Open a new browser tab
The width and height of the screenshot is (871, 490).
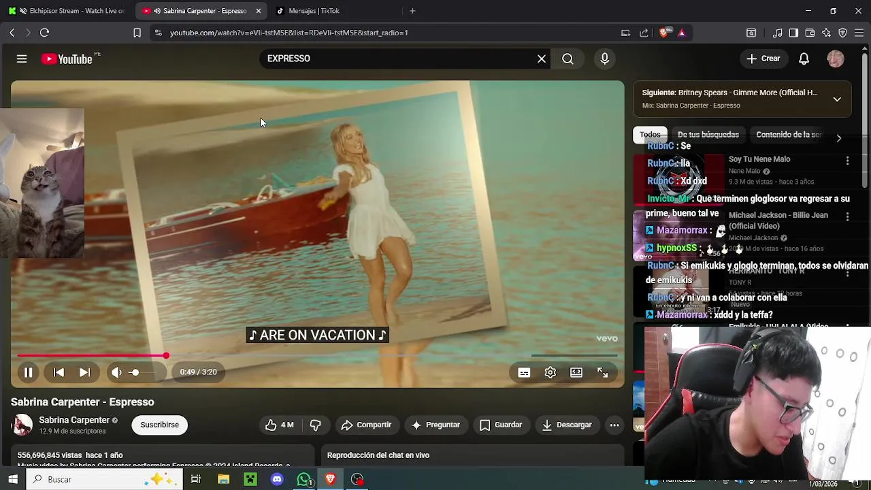(412, 11)
